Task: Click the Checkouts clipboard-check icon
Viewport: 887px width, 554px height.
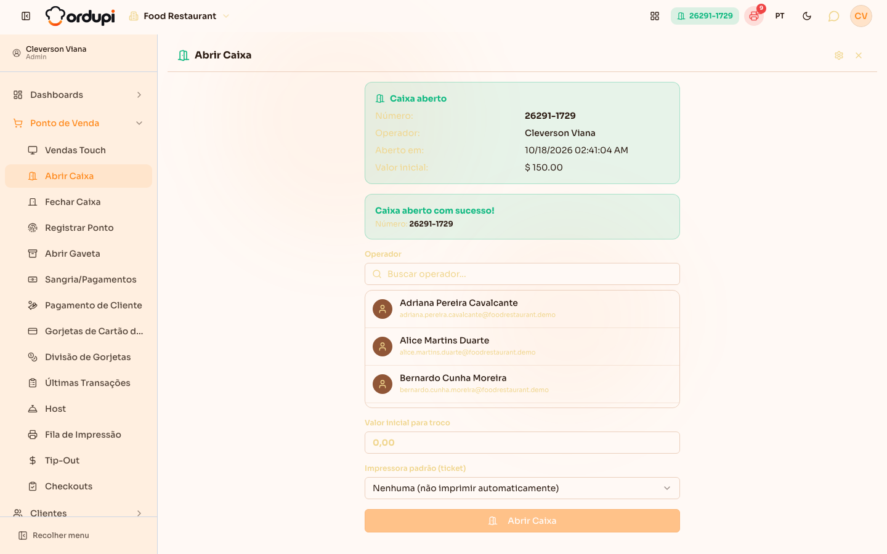Action: click(33, 486)
